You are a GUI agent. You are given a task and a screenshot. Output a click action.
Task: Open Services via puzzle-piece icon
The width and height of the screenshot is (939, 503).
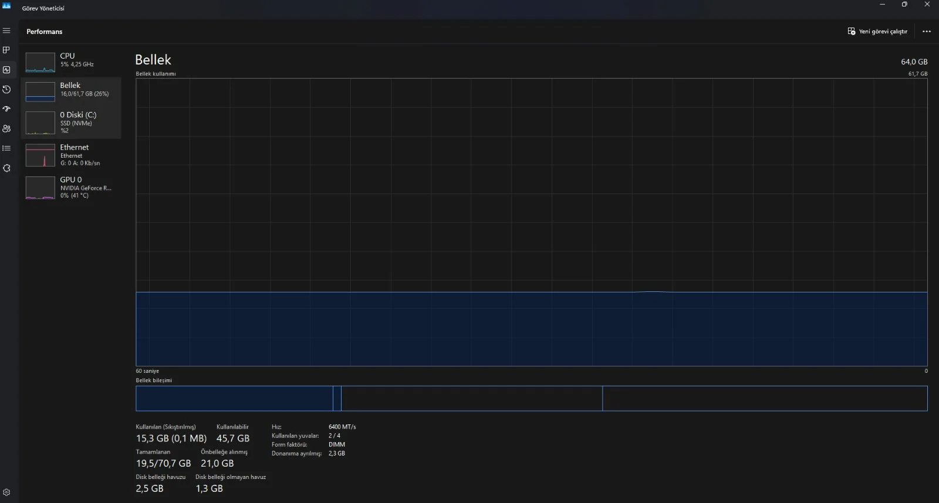[x=6, y=168]
